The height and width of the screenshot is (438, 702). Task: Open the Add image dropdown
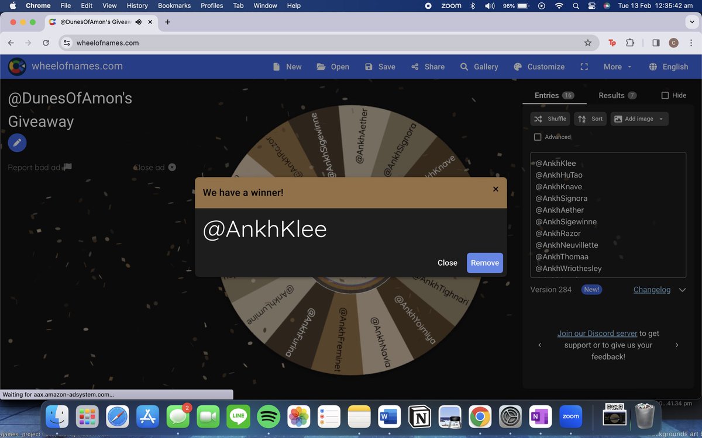tap(639, 119)
